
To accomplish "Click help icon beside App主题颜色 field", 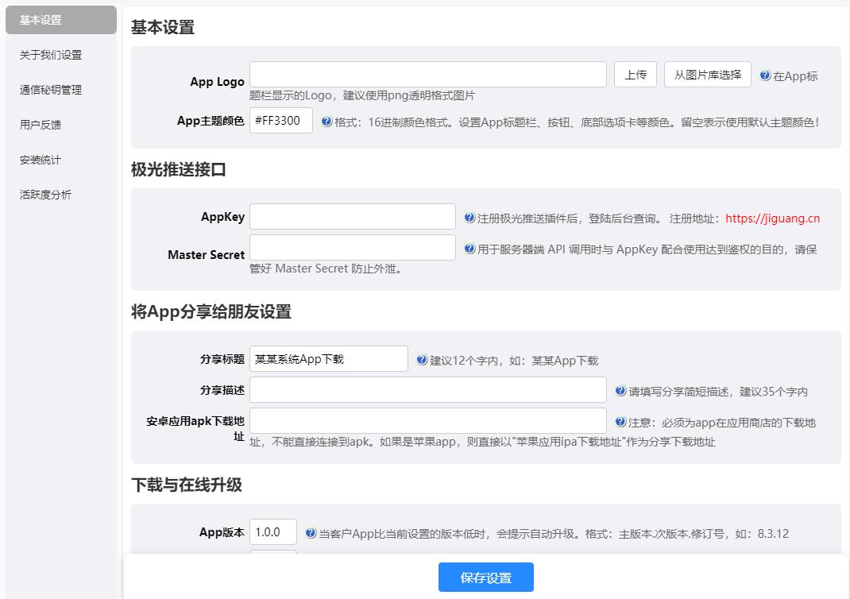I will 326,122.
